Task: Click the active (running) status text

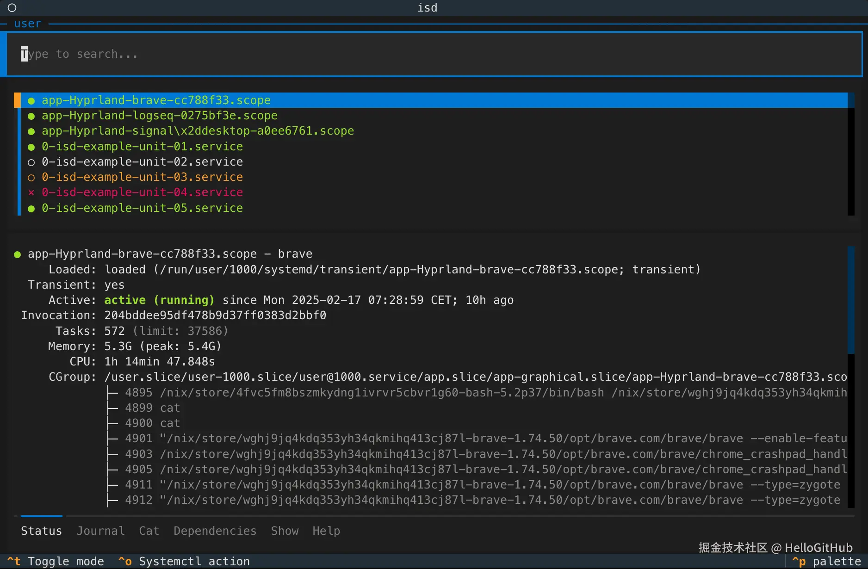Action: (160, 300)
